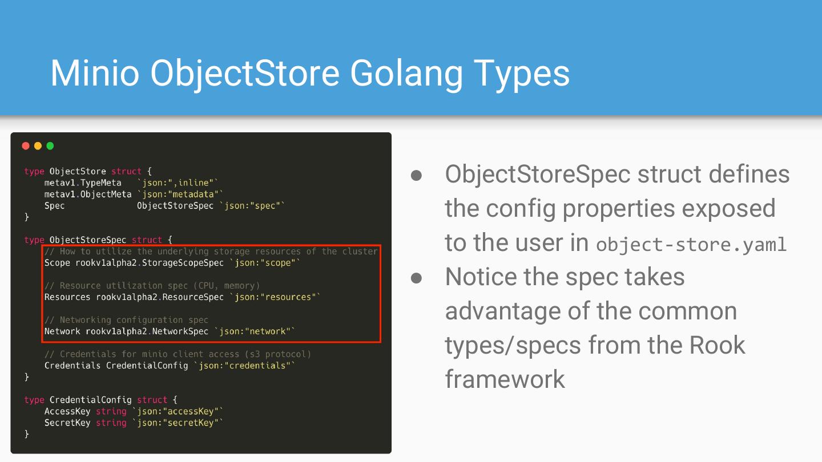Select the slide title "Minio ObjectStore Golang Types"
Image resolution: width=822 pixels, height=462 pixels.
point(310,73)
